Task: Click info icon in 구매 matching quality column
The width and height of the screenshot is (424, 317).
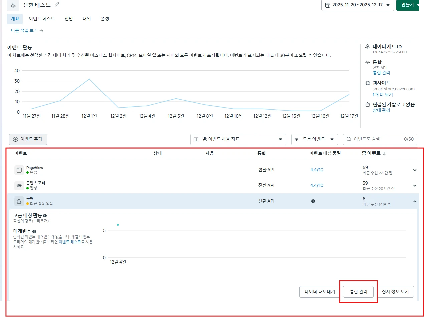Action: [313, 201]
